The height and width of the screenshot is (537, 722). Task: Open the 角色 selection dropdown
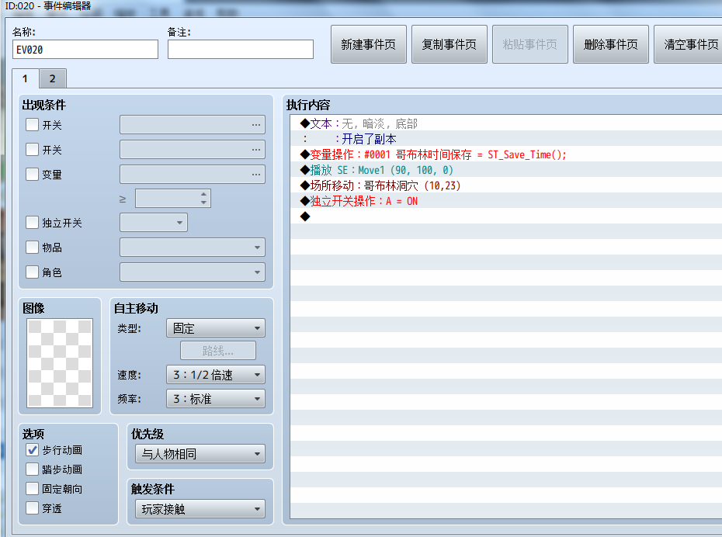(193, 272)
